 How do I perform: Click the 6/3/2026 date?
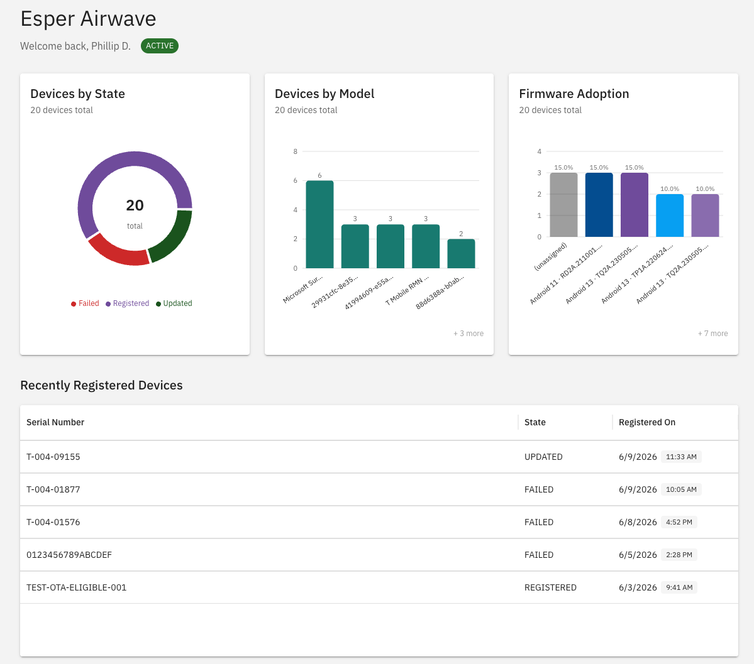click(638, 587)
